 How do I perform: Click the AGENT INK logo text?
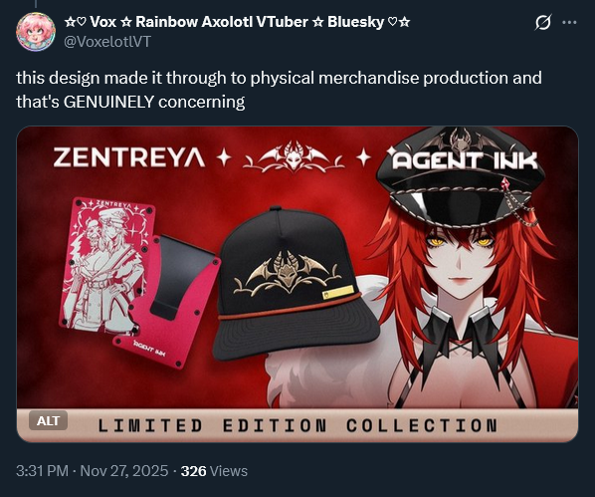click(466, 160)
